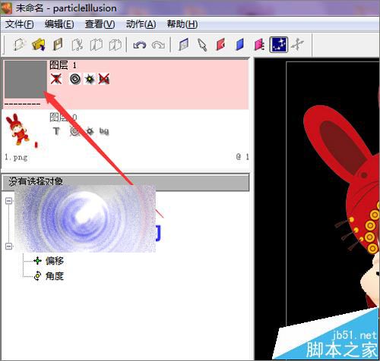The width and height of the screenshot is (380, 361).
Task: Select the 角度 property in the tree
Action: (55, 276)
